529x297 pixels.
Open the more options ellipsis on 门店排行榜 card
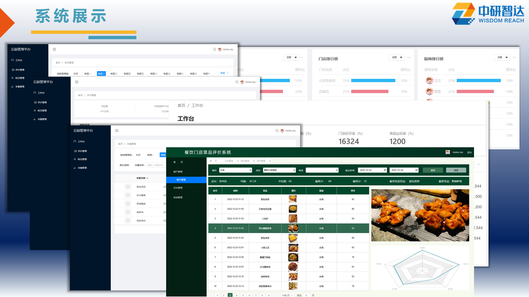pyautogui.click(x=409, y=57)
